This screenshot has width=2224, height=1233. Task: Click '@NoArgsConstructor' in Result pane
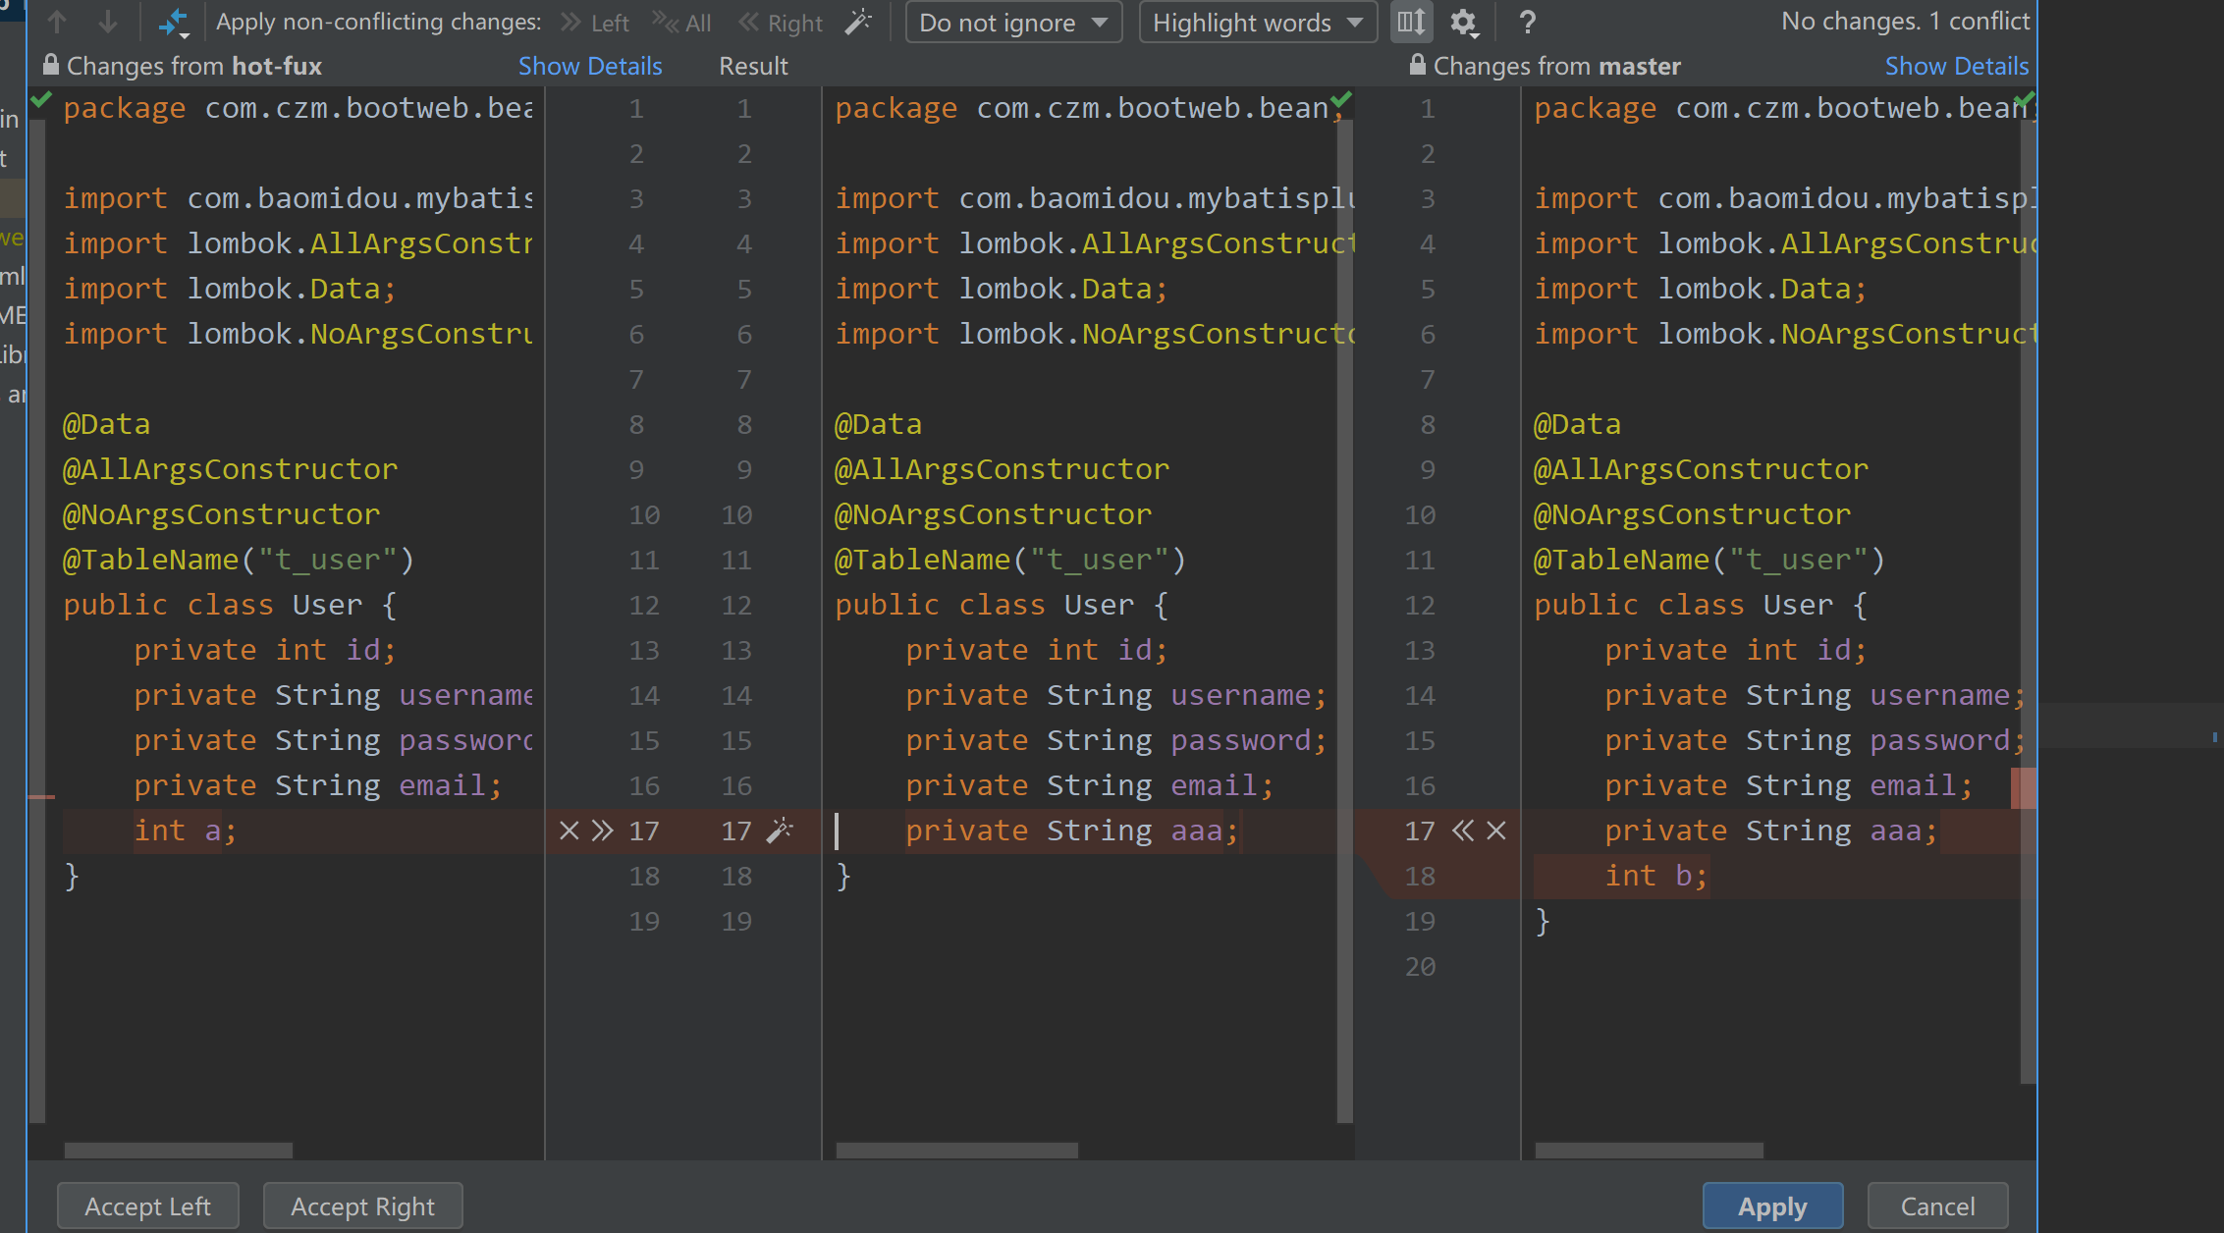point(993,514)
